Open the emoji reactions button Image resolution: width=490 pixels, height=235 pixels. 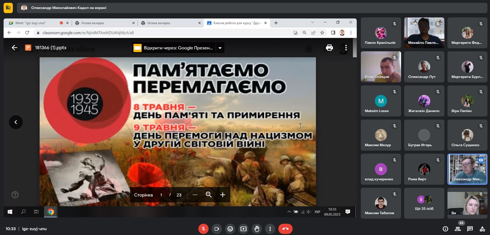coord(230,229)
